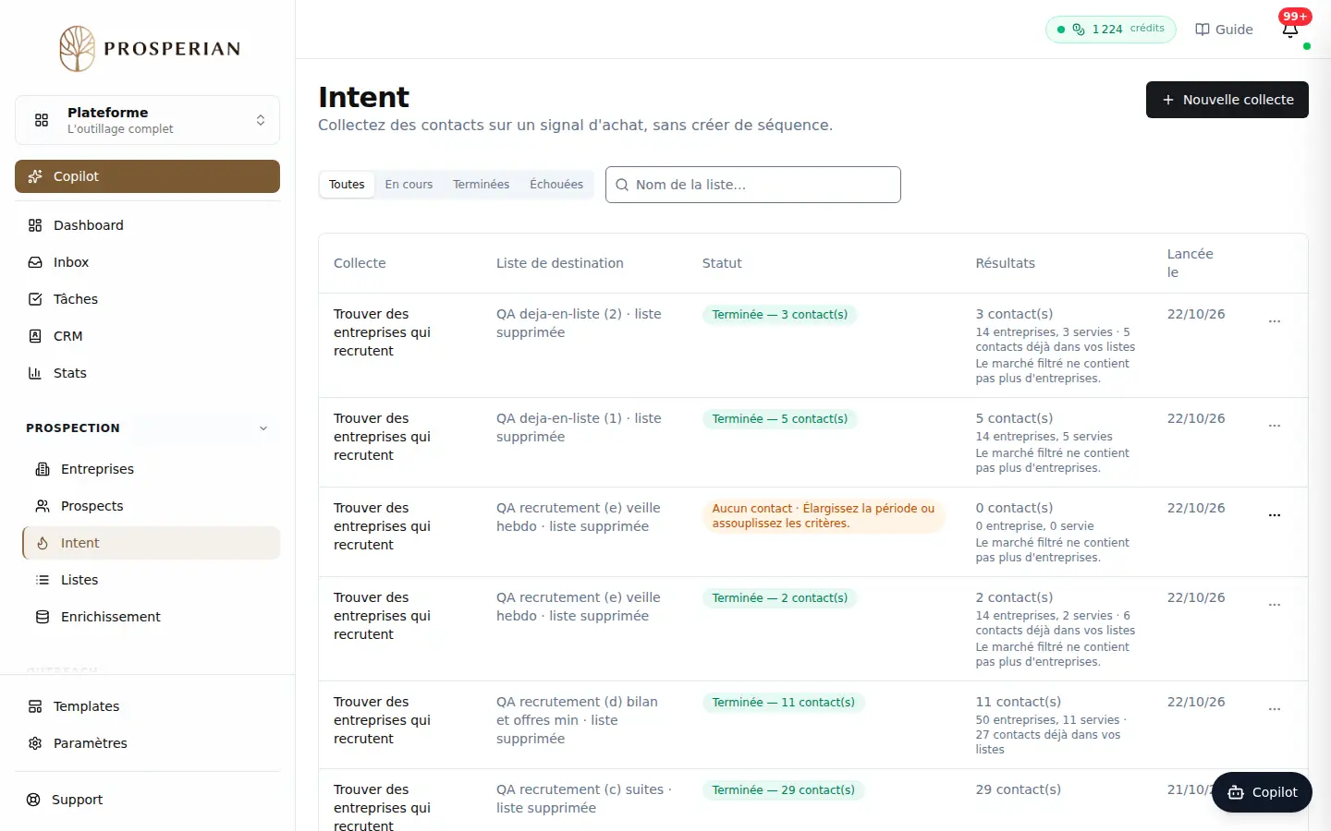
Task: Click the Enrichissement database icon
Action: [43, 617]
